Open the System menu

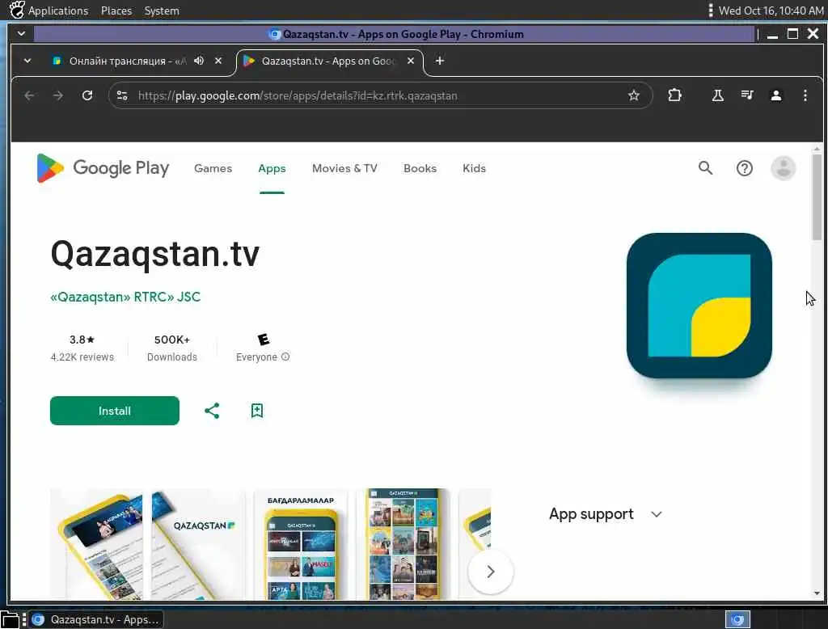pos(162,11)
